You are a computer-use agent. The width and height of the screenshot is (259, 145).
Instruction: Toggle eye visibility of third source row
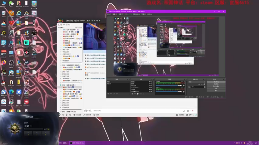[150, 86]
